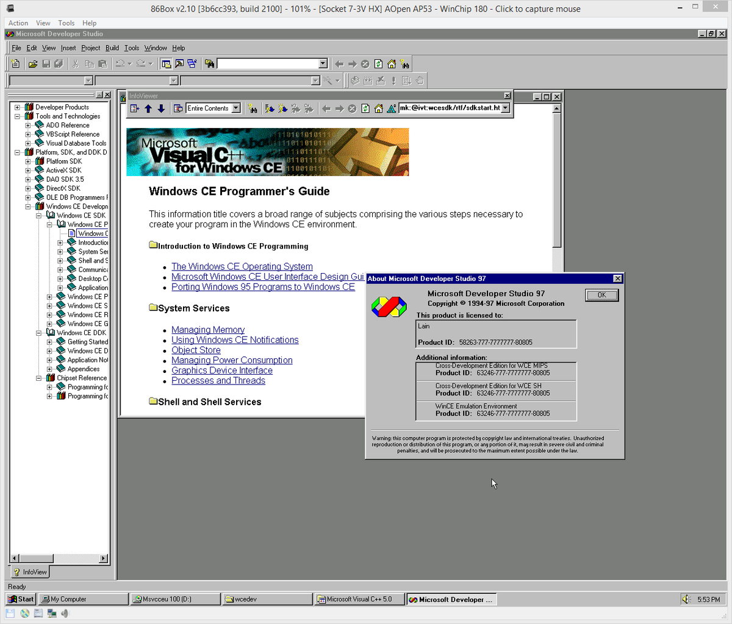732x624 pixels.
Task: Open the Window menu
Action: click(x=156, y=48)
